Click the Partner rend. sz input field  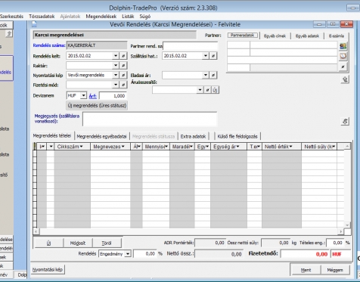coord(190,46)
